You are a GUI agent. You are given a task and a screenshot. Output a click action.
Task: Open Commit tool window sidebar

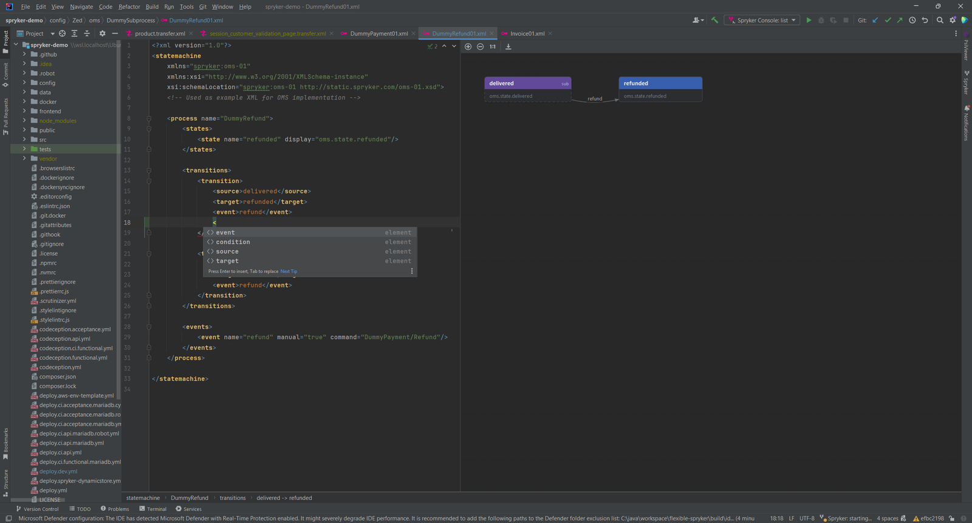[5, 73]
